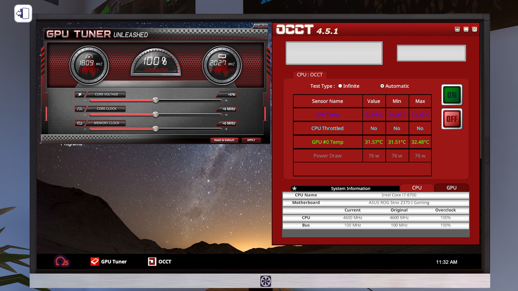The width and height of the screenshot is (518, 291).
Task: Click the Core Clock gauge icon
Action: (88, 64)
